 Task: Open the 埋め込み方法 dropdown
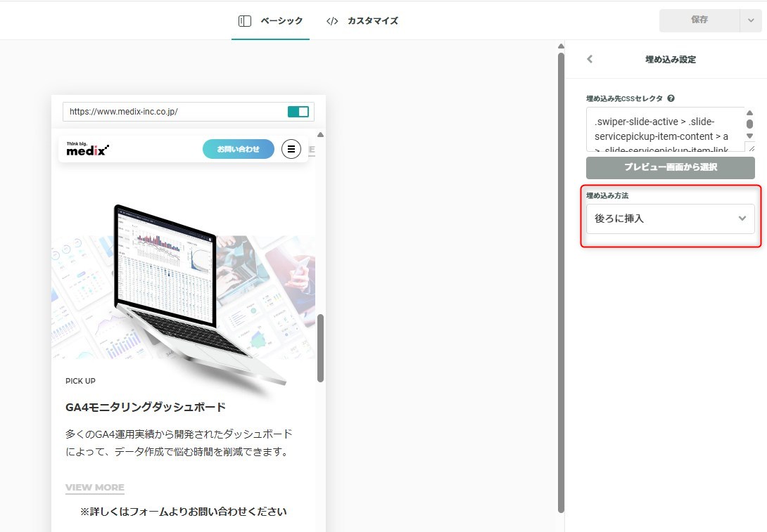click(x=670, y=219)
